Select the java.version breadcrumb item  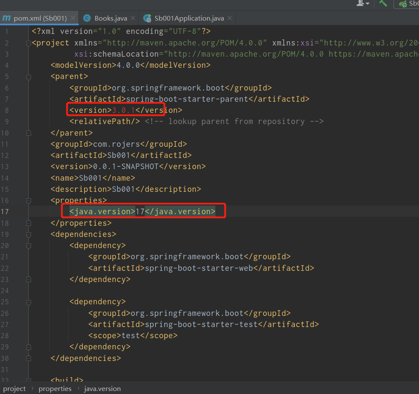[x=102, y=389]
